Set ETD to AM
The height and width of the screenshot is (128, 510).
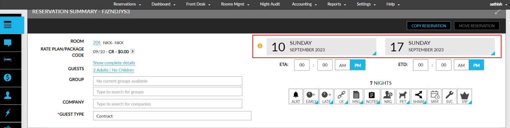pos(461,65)
